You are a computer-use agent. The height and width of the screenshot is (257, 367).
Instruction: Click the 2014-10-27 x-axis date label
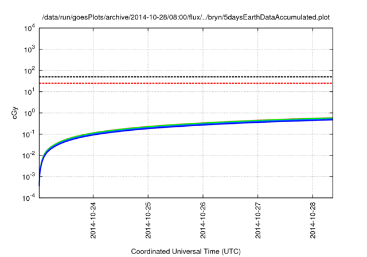coord(258,220)
